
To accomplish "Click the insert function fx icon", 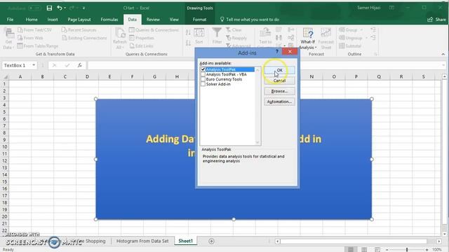I will point(80,65).
